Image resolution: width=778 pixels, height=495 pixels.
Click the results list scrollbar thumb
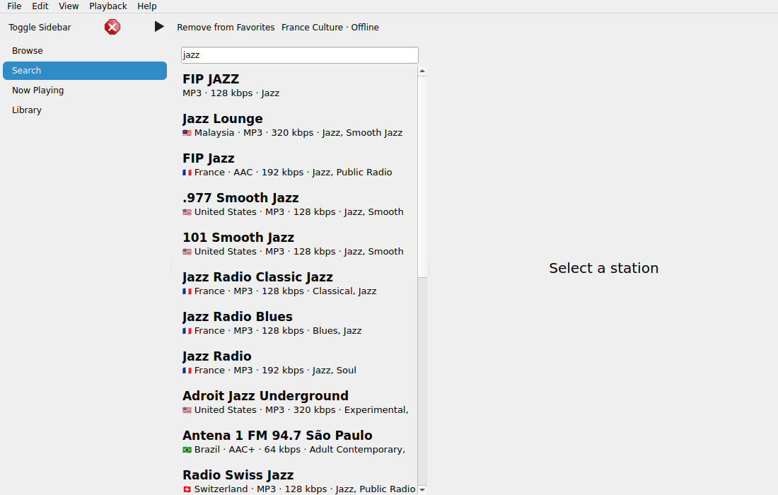click(422, 176)
